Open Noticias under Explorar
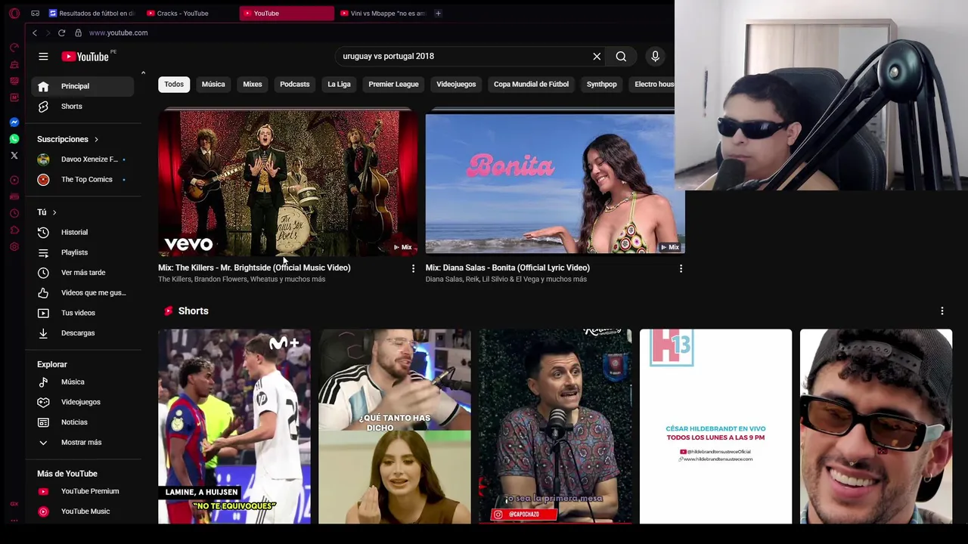 click(x=83, y=422)
